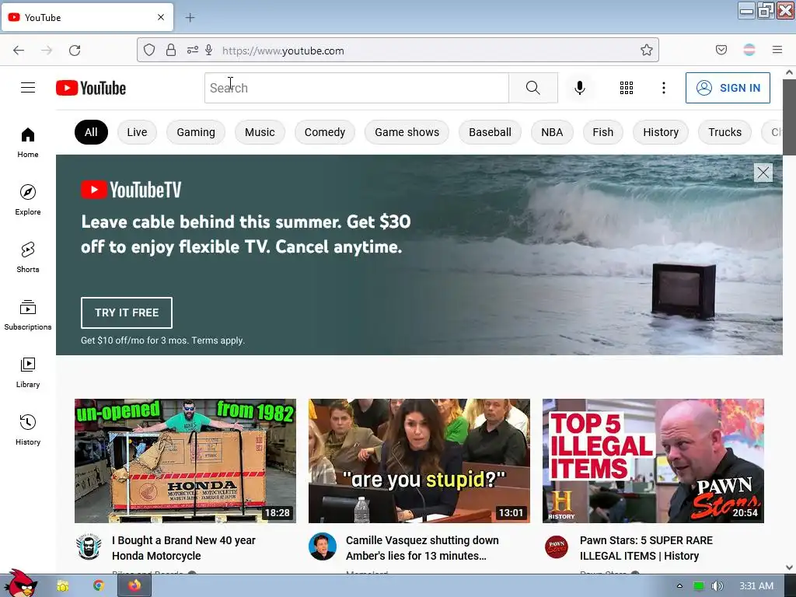Select the Live filter chip

[137, 132]
